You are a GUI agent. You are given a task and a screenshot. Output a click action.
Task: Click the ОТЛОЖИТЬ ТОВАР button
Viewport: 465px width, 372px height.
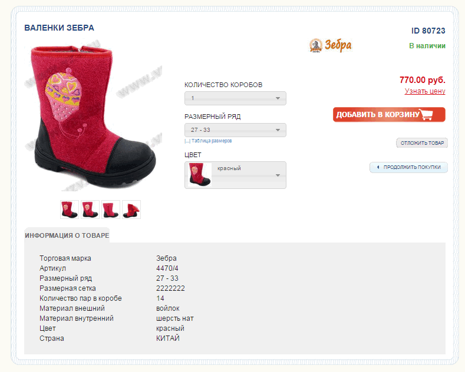[422, 143]
